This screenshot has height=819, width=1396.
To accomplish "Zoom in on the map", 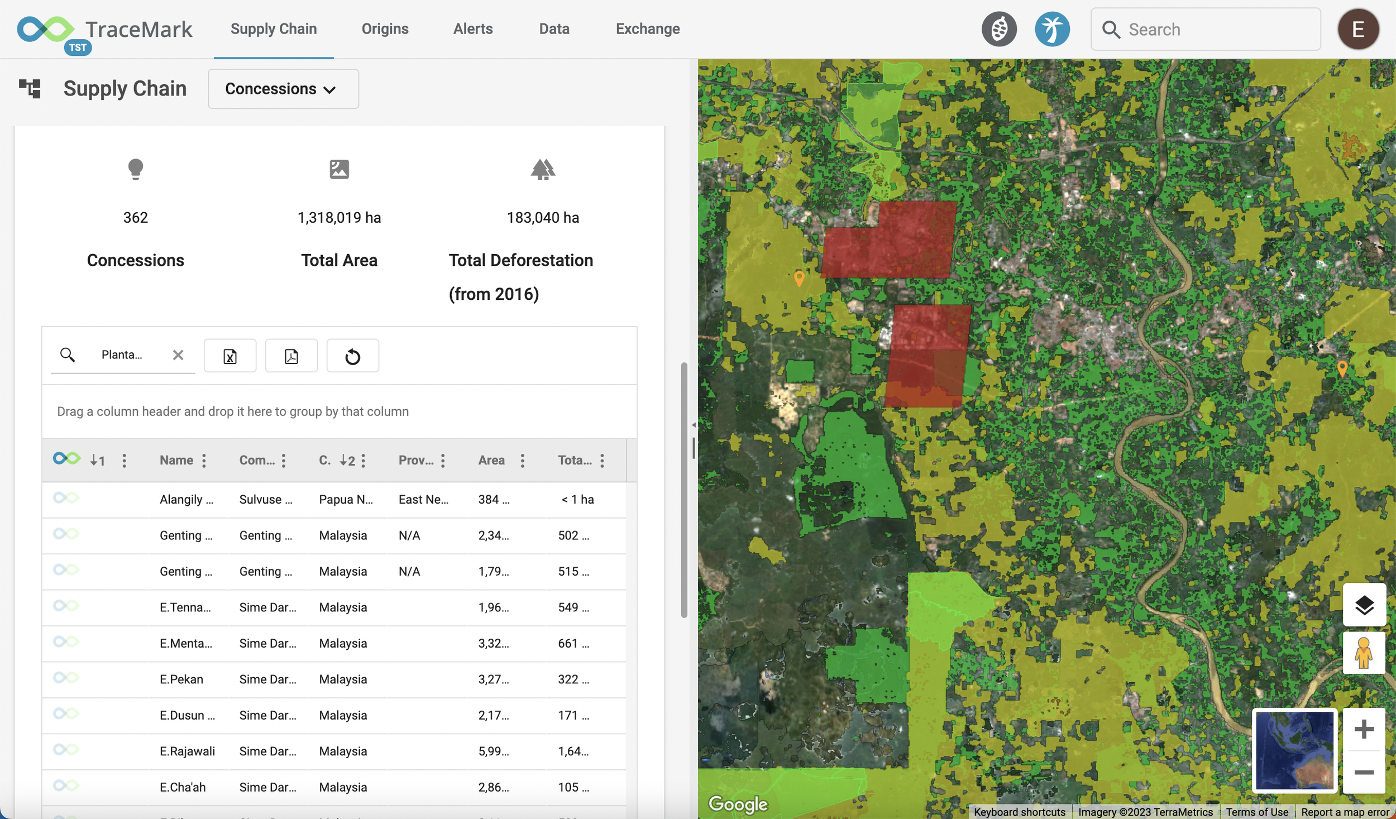I will point(1363,729).
